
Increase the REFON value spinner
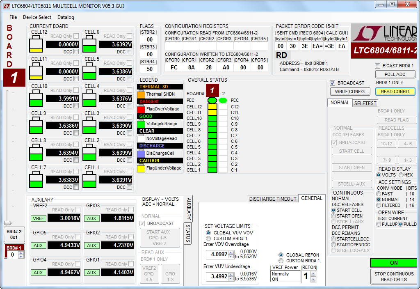pos(313,273)
